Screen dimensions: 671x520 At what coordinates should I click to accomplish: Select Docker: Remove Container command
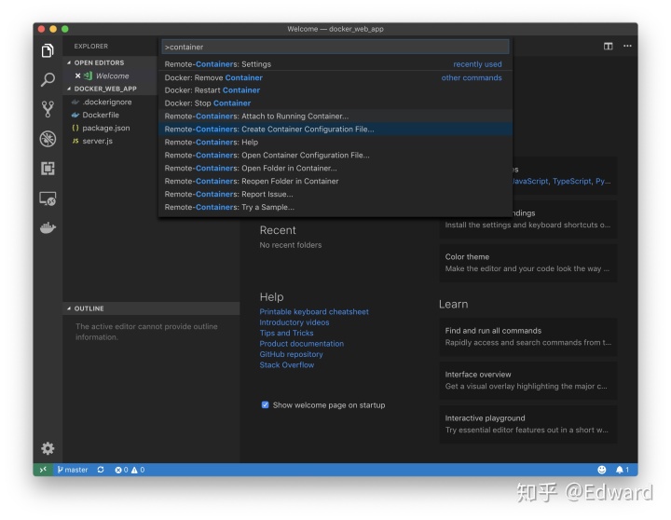pyautogui.click(x=335, y=77)
